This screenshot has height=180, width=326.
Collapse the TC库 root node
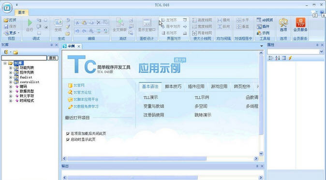[x=5, y=63]
